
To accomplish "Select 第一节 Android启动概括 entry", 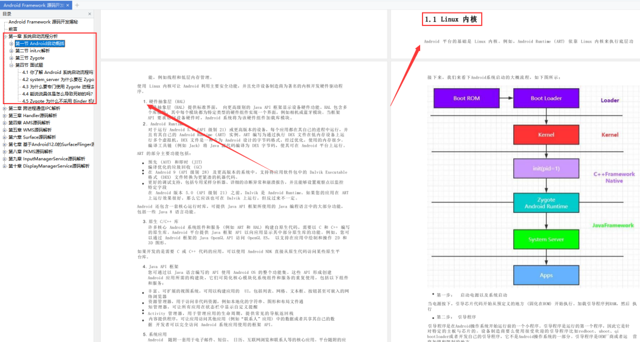I will pyautogui.click(x=40, y=44).
